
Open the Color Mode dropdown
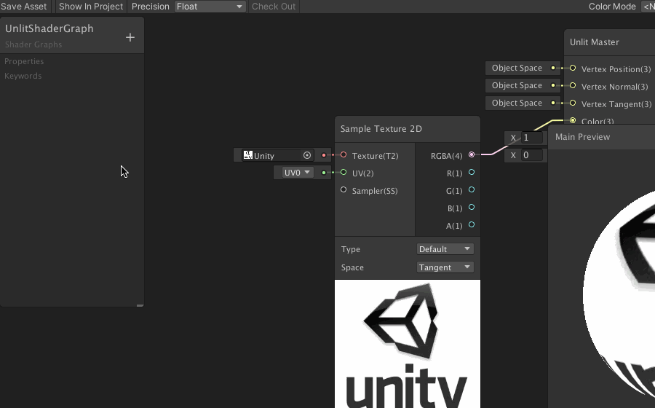648,7
